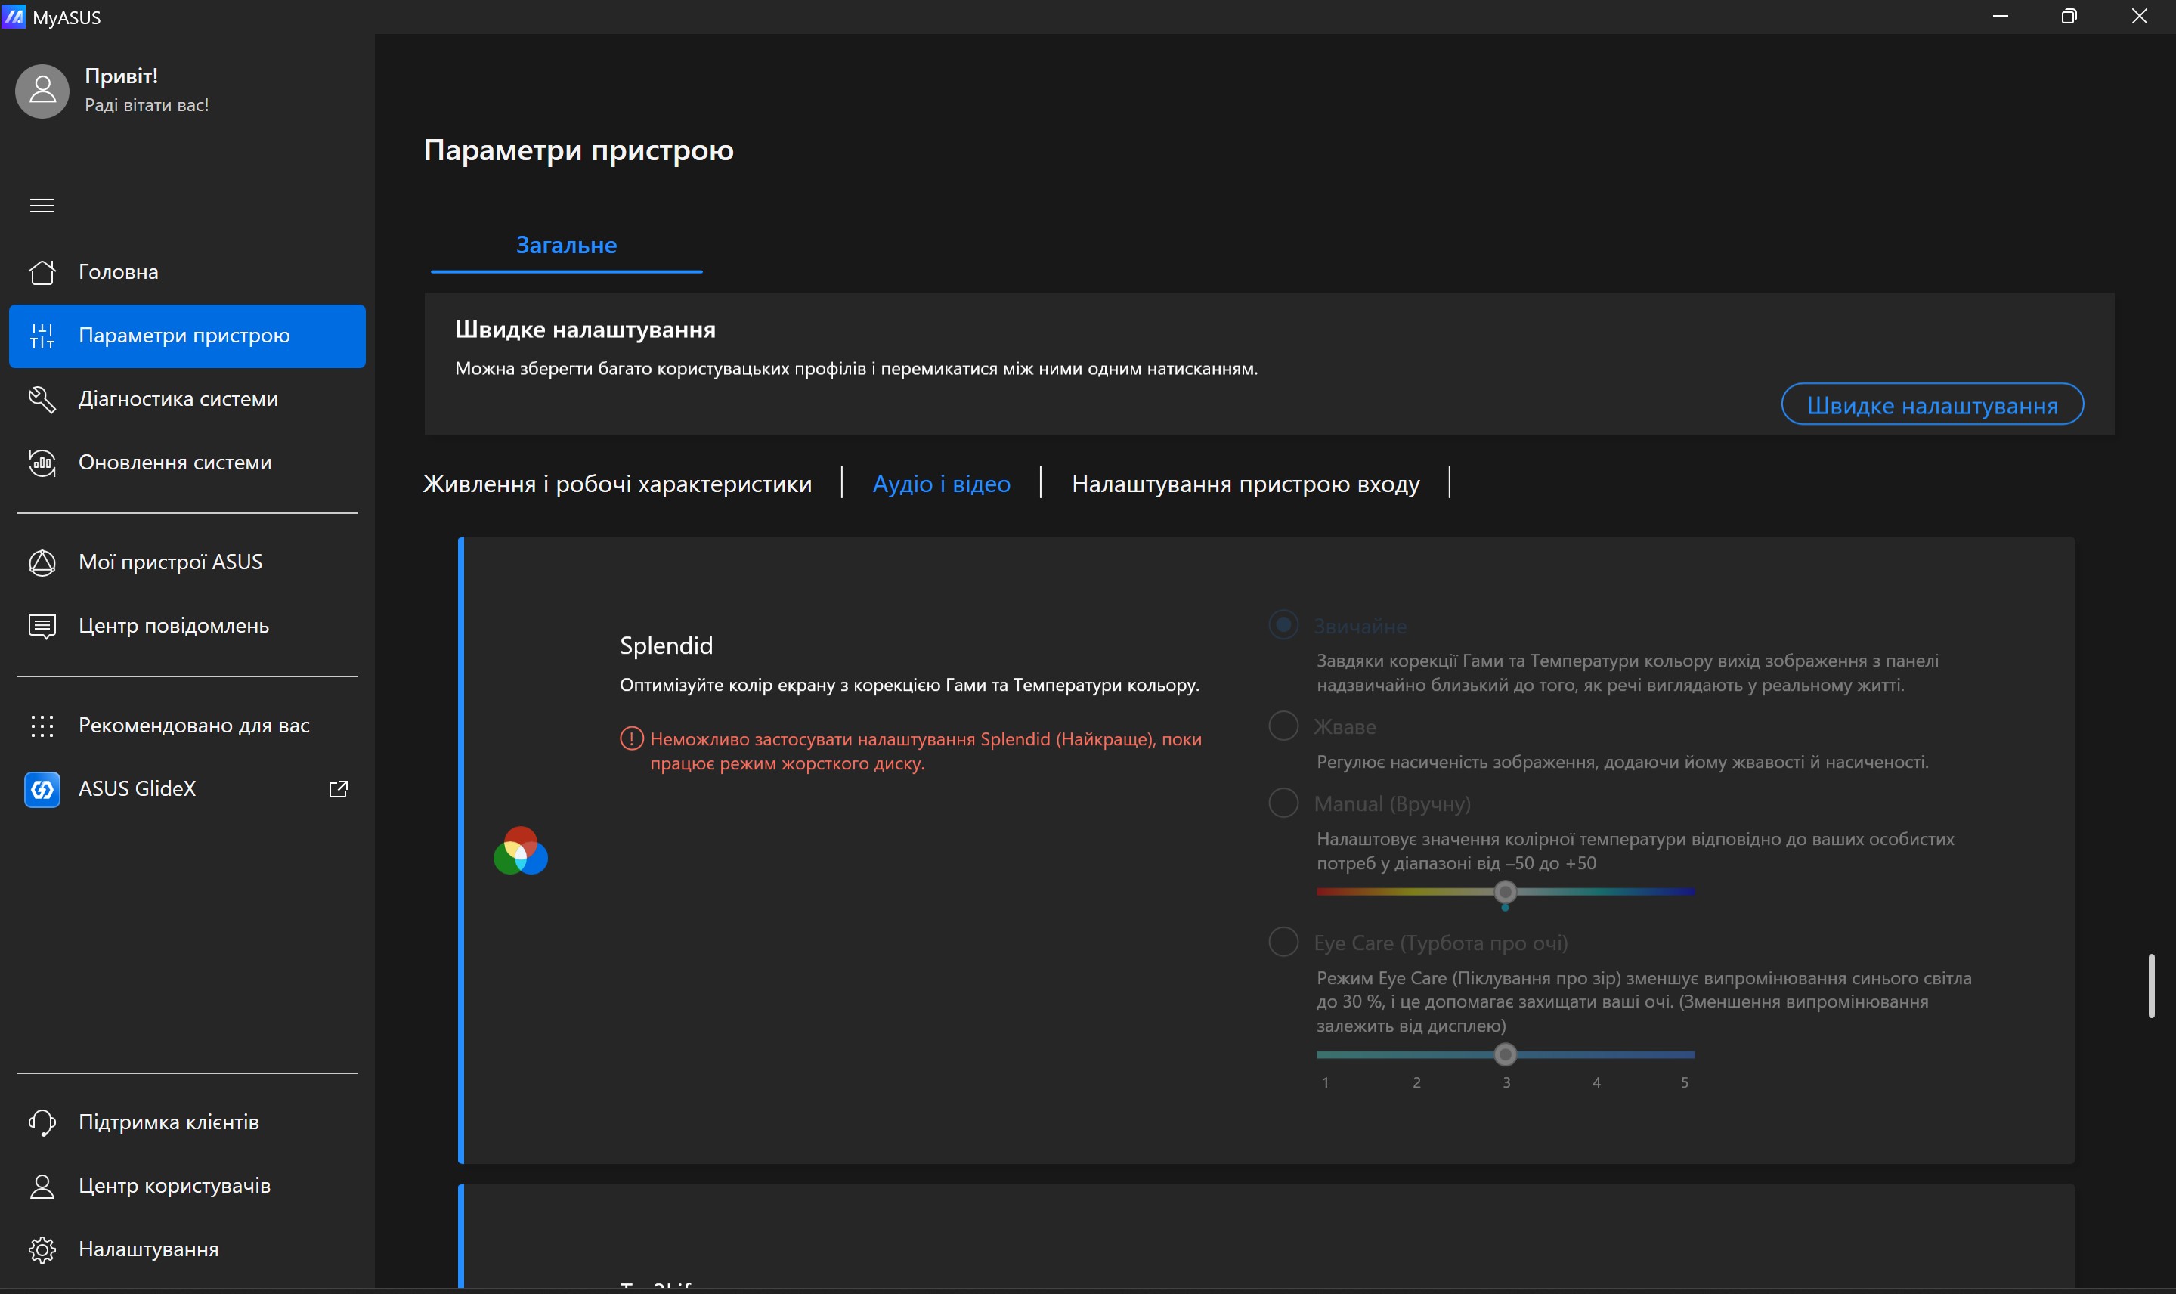This screenshot has width=2176, height=1294.
Task: Open the Загальне tab
Action: tap(567, 246)
